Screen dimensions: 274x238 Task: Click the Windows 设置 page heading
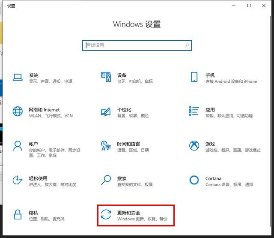137,24
